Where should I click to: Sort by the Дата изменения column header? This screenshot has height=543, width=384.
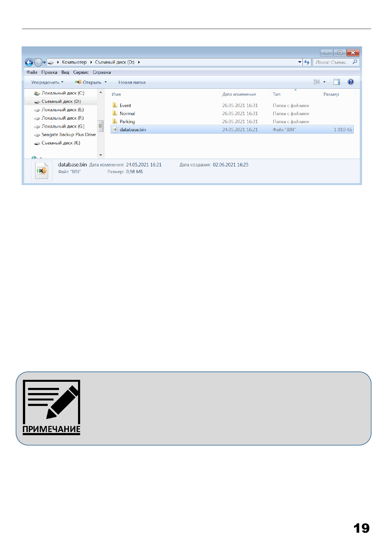(x=239, y=94)
